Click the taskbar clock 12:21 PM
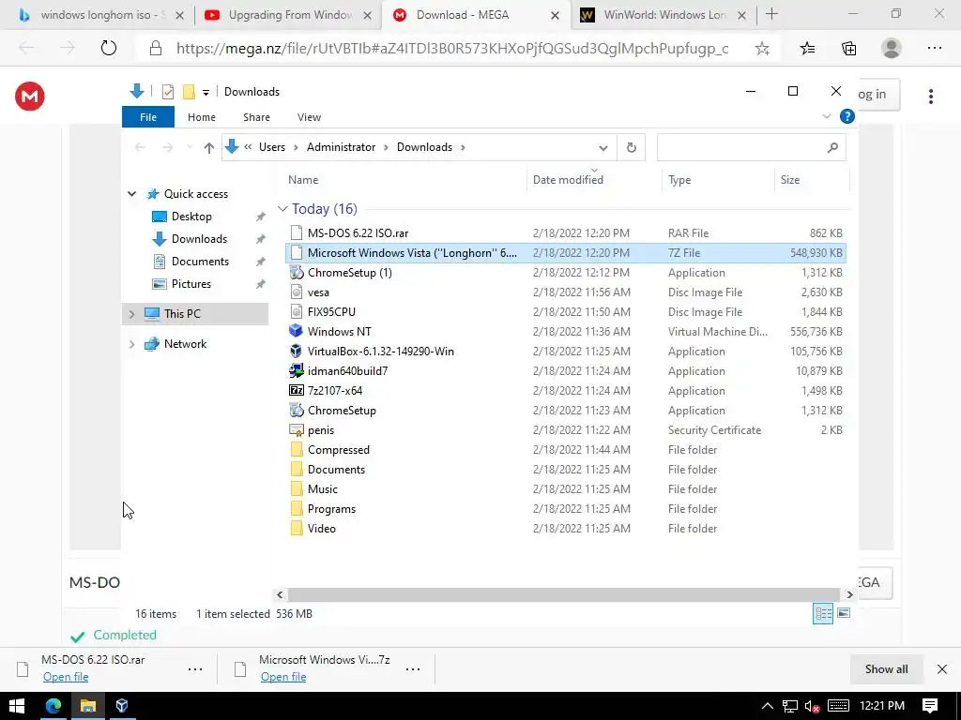Viewport: 961px width, 720px height. pyautogui.click(x=881, y=706)
